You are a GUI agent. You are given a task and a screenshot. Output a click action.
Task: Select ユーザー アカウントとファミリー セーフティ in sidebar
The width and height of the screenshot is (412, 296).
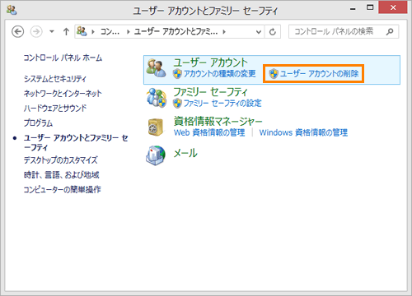tap(76, 142)
